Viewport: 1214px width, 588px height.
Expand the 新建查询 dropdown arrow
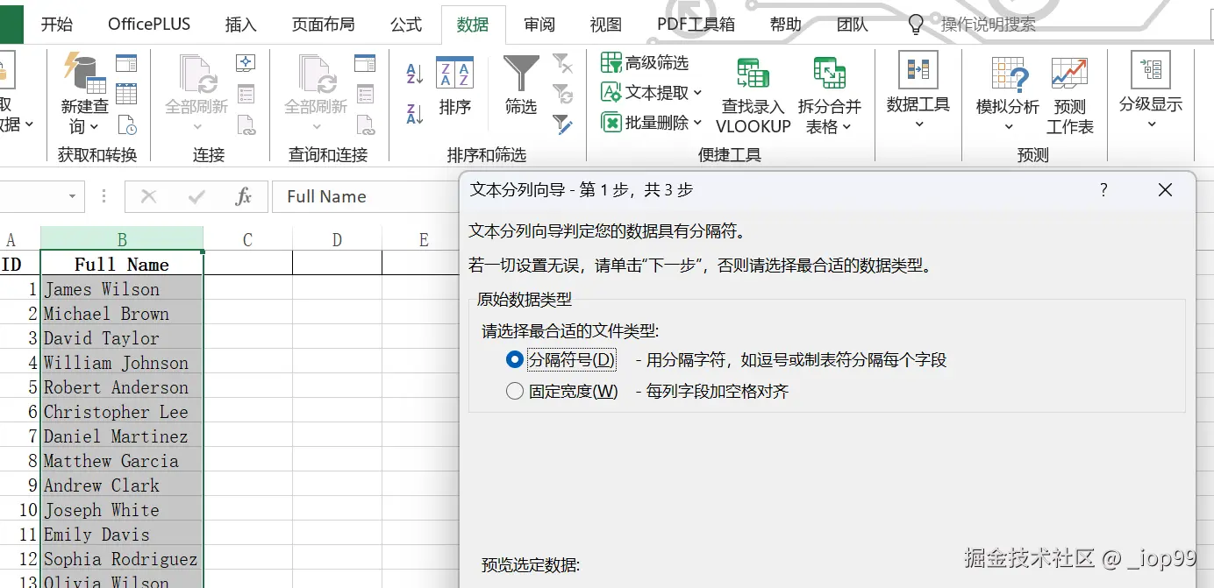point(94,128)
